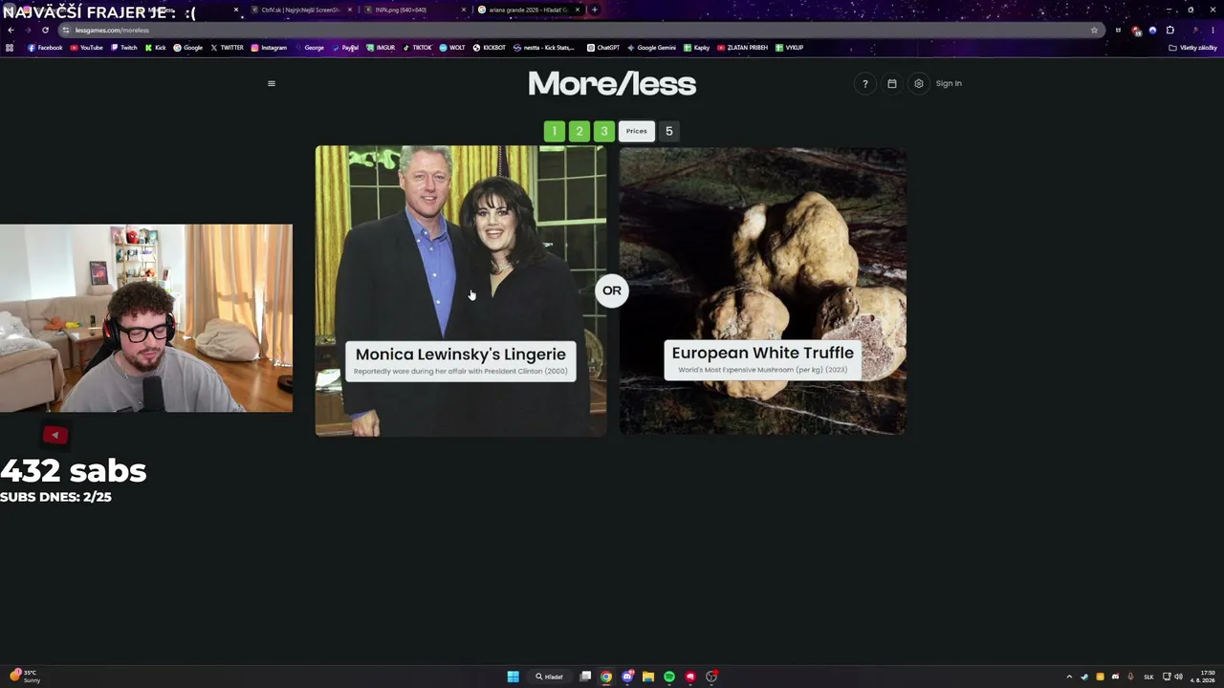Open the ZLATAN PRIBEH bookmark
Image resolution: width=1224 pixels, height=688 pixels.
click(743, 48)
